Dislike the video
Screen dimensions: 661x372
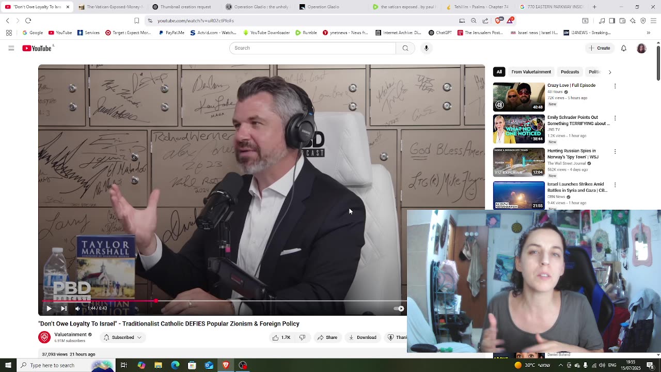tap(302, 337)
